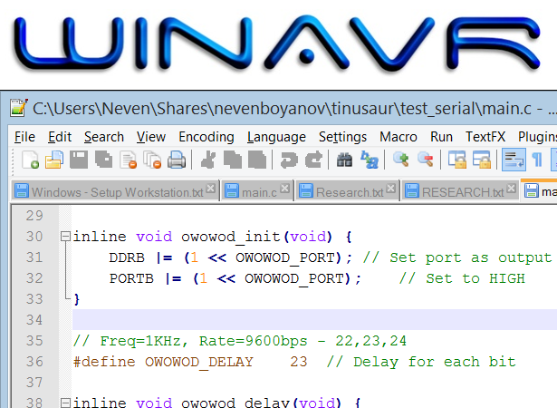Close the current document from the toolbar
The height and width of the screenshot is (408, 557).
pos(129,160)
